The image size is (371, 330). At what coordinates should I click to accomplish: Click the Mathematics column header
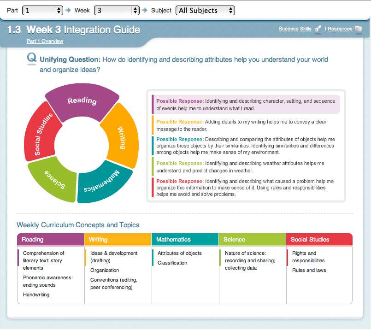coord(185,239)
